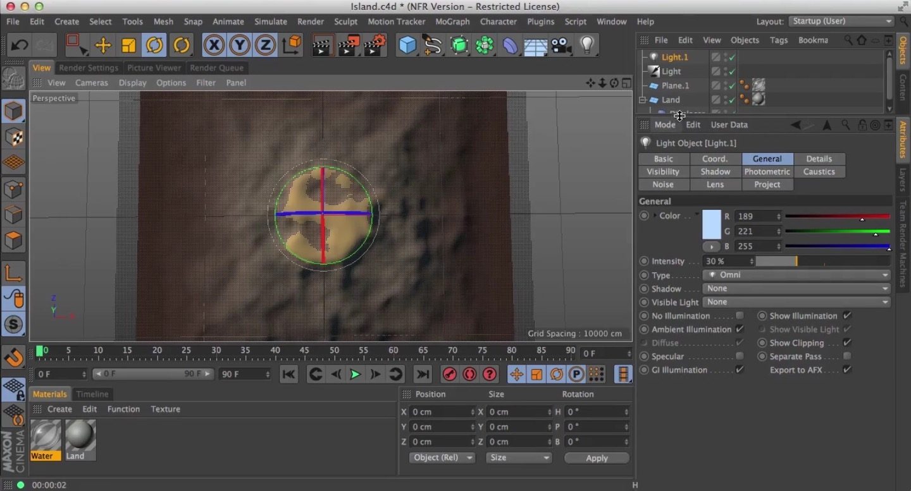Screen dimensions: 911x491
Task: Disable the Ambient Illumination checkbox
Action: pyautogui.click(x=740, y=329)
